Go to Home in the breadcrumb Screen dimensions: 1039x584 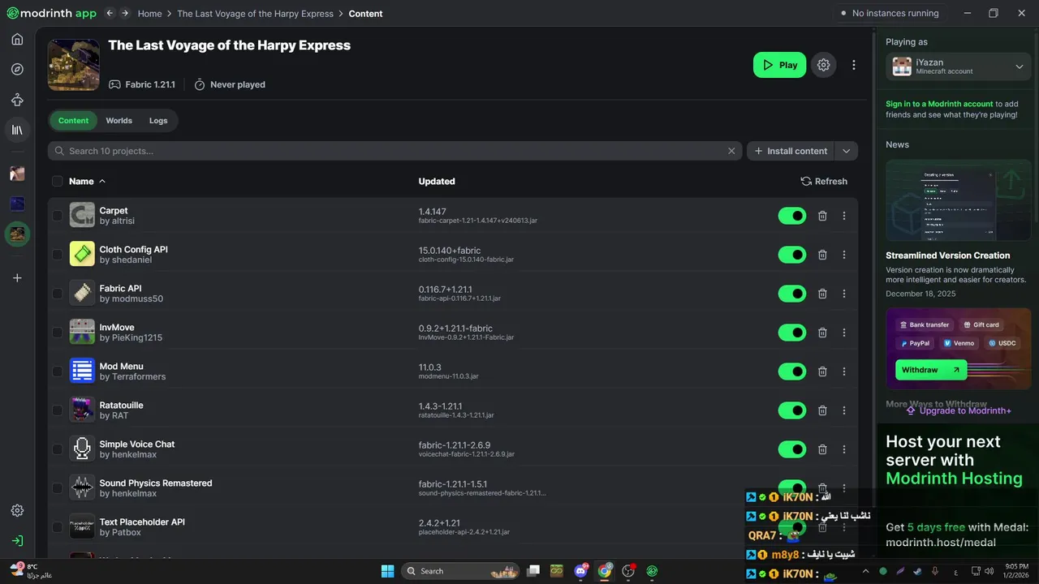click(149, 14)
